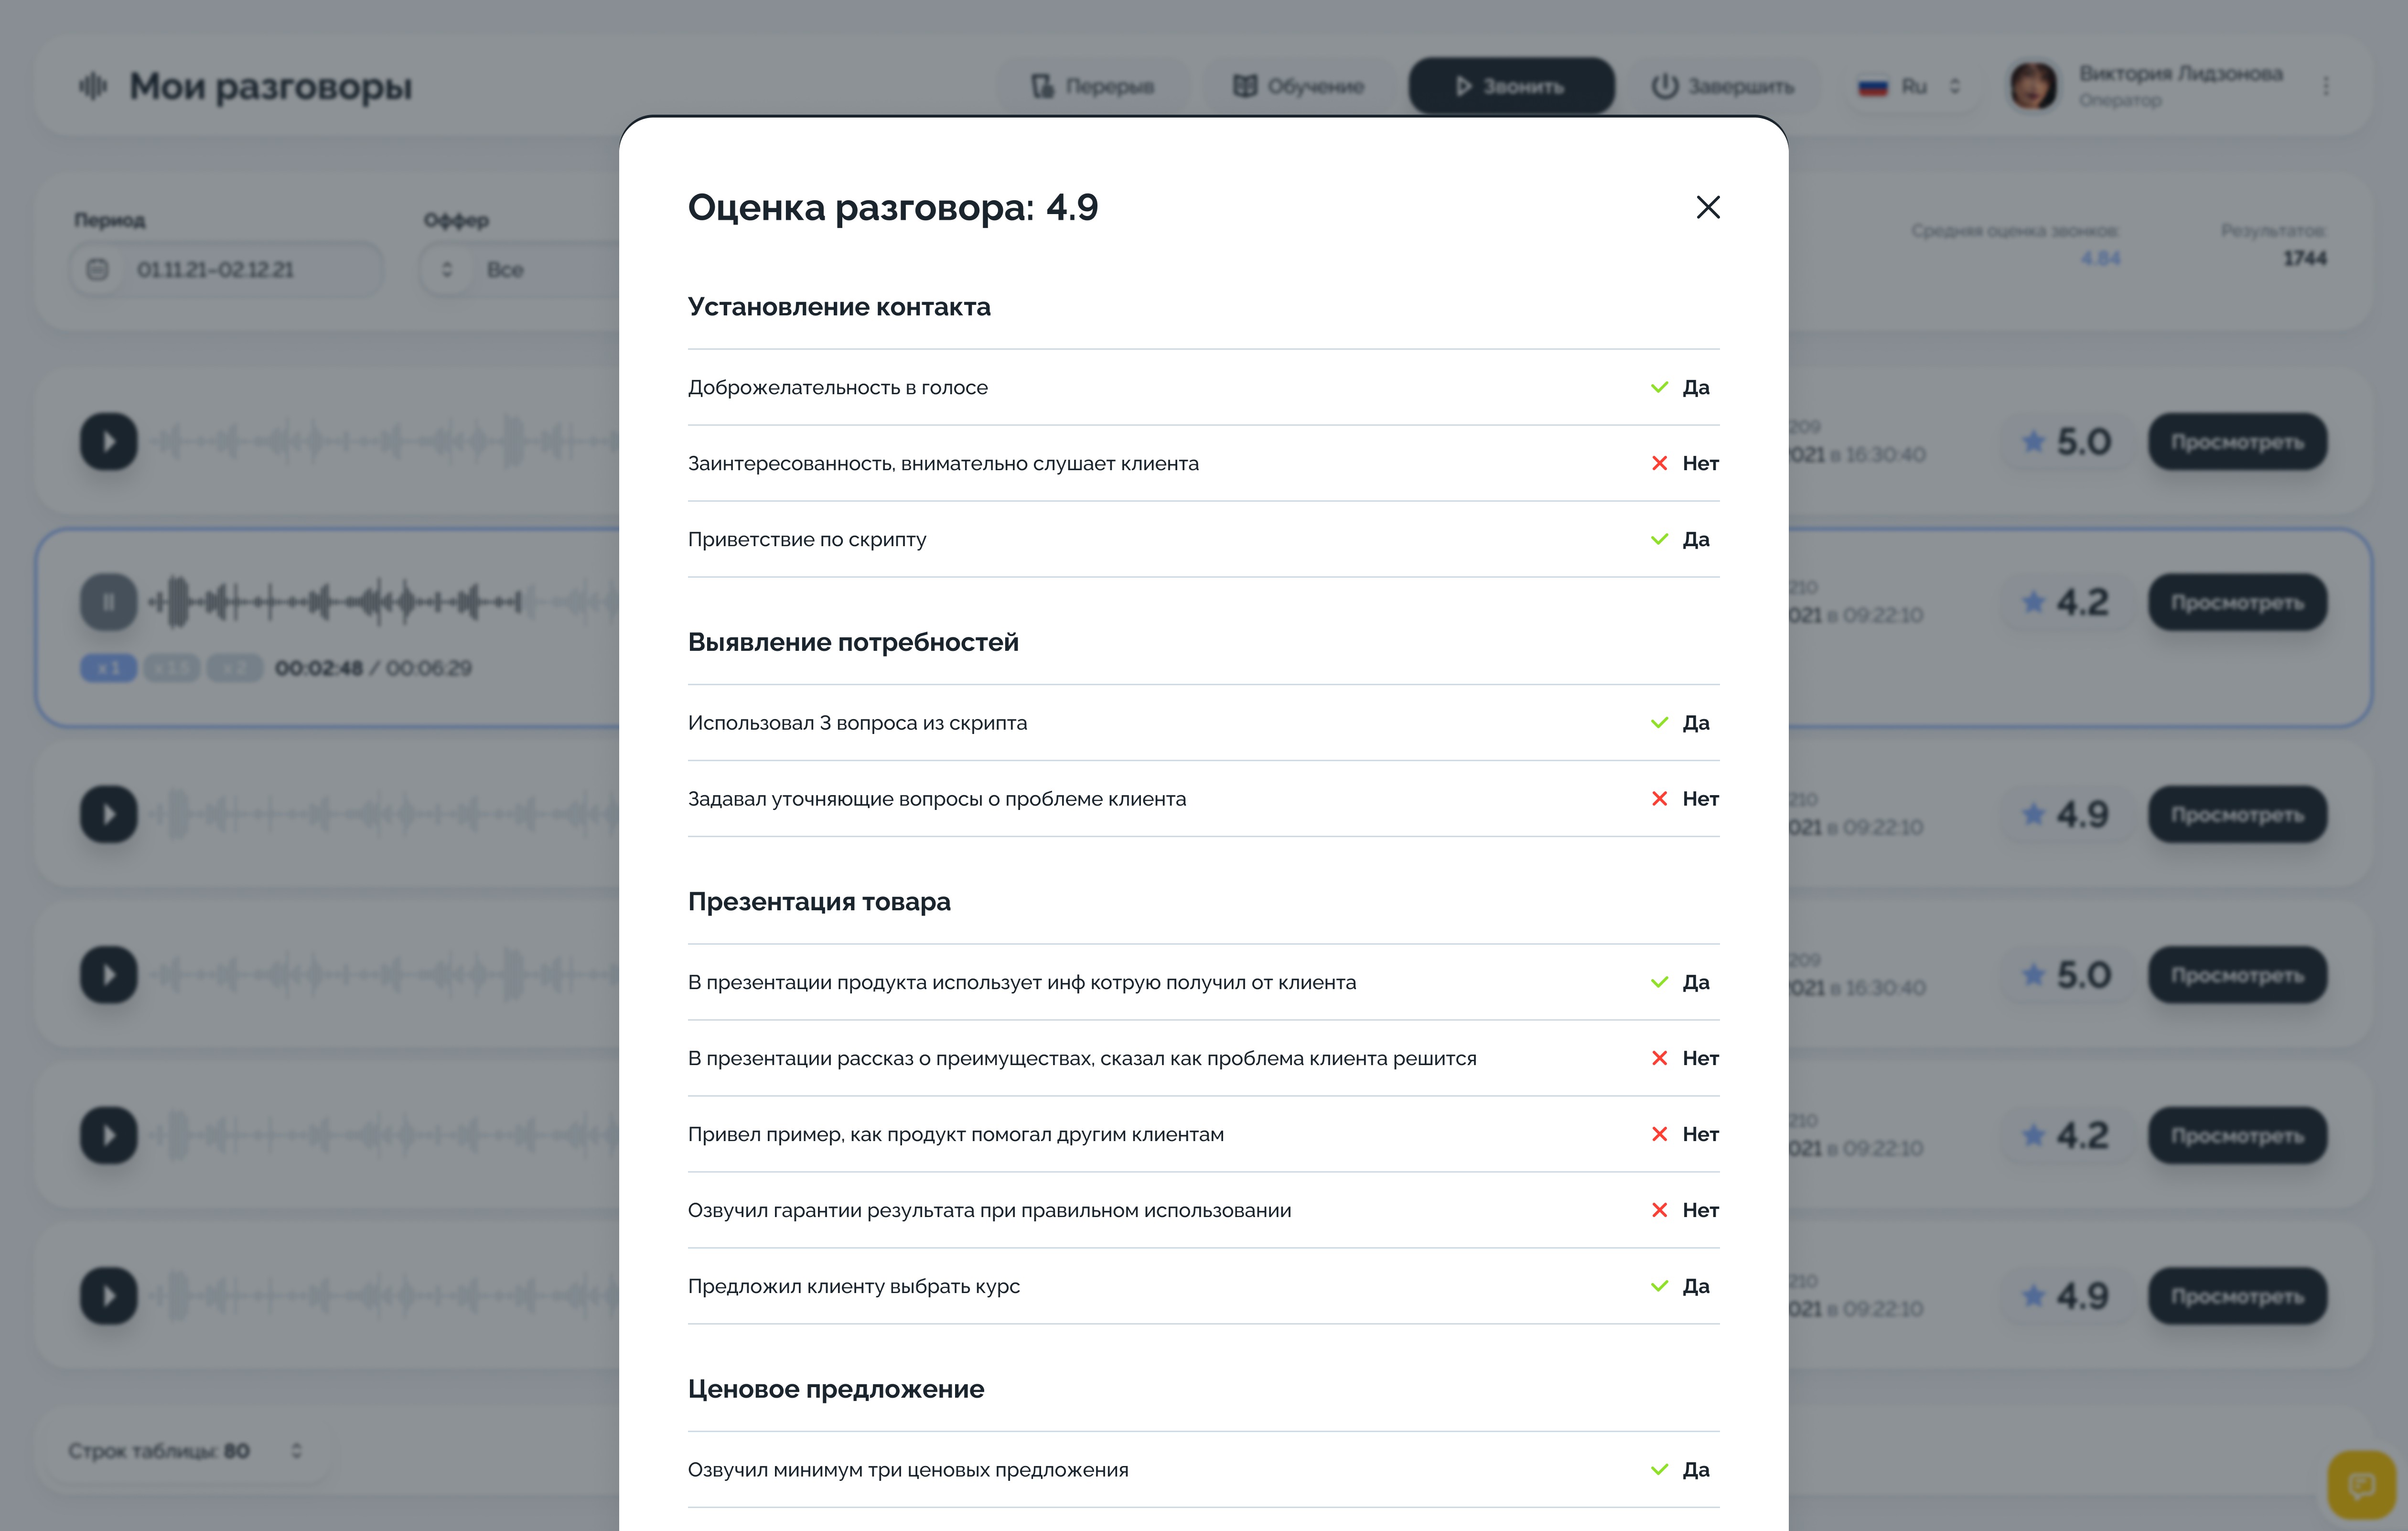This screenshot has width=2408, height=1531.
Task: Switch playback speed to x1.5
Action: click(x=172, y=668)
